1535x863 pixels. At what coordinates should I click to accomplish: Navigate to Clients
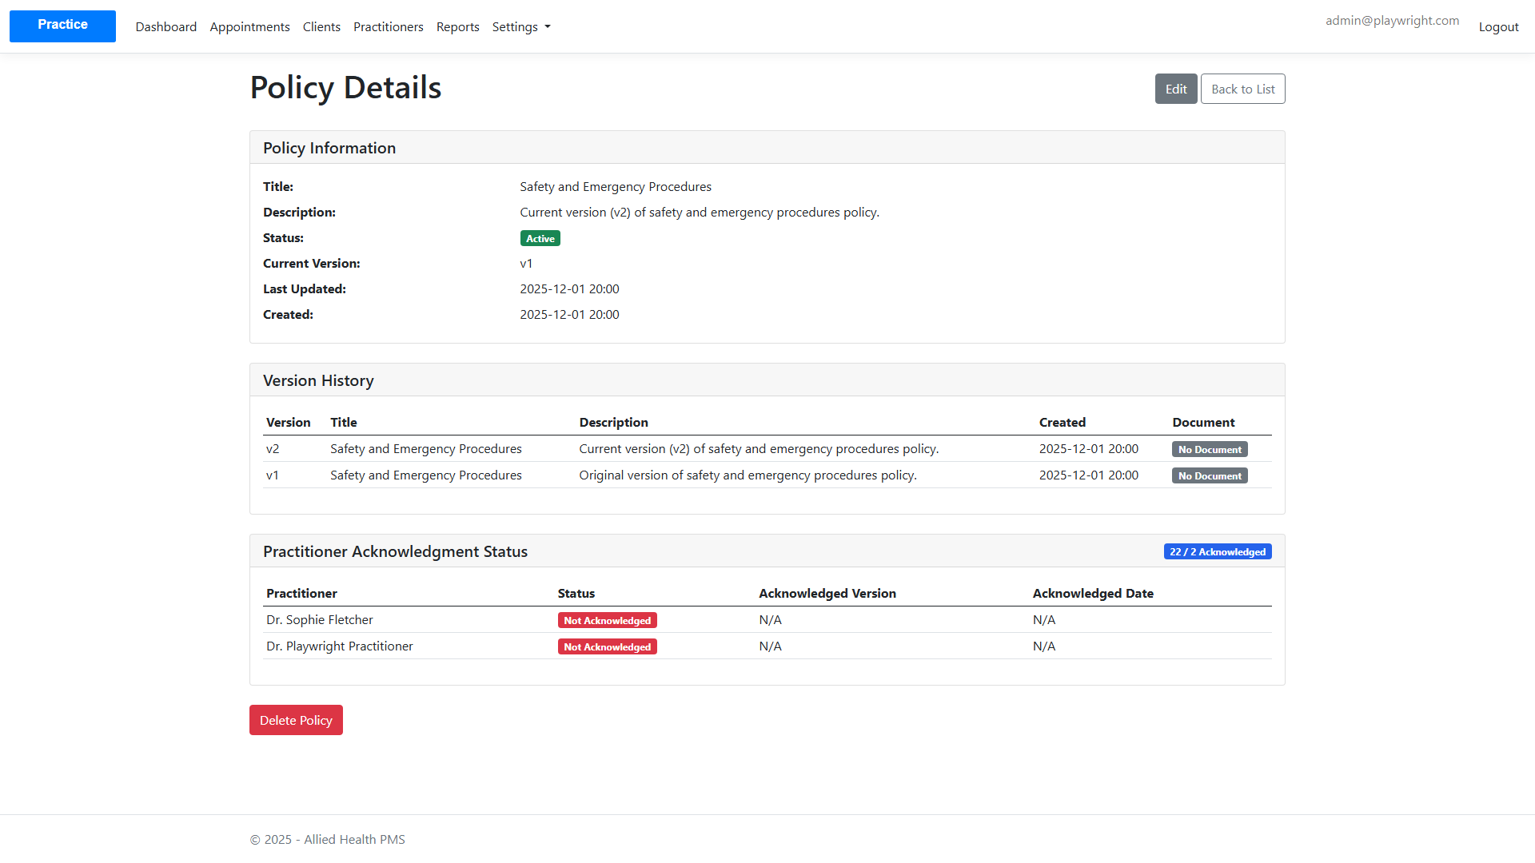tap(321, 27)
